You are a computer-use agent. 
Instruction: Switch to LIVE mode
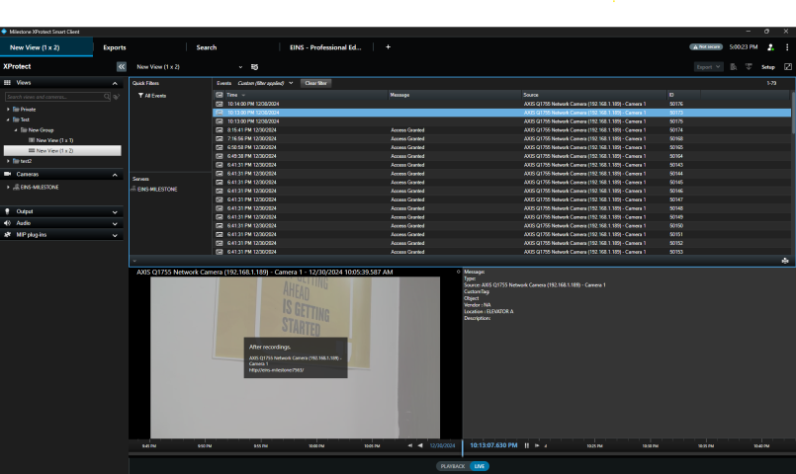[x=480, y=466]
